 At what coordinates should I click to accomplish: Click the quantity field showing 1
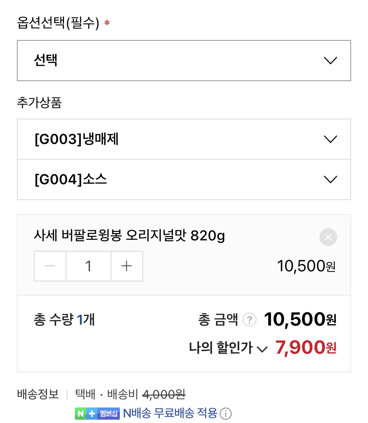[88, 266]
